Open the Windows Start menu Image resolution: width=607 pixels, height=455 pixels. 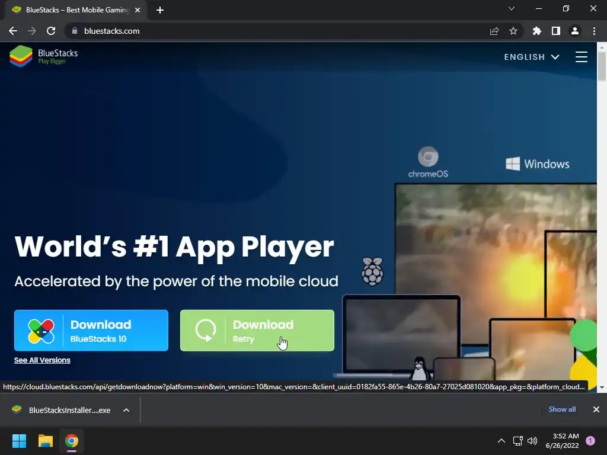pyautogui.click(x=19, y=441)
